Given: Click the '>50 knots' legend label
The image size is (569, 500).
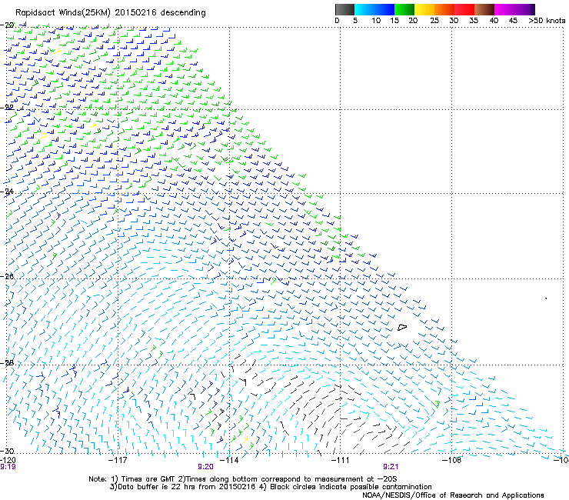Looking at the screenshot, I should (x=547, y=21).
